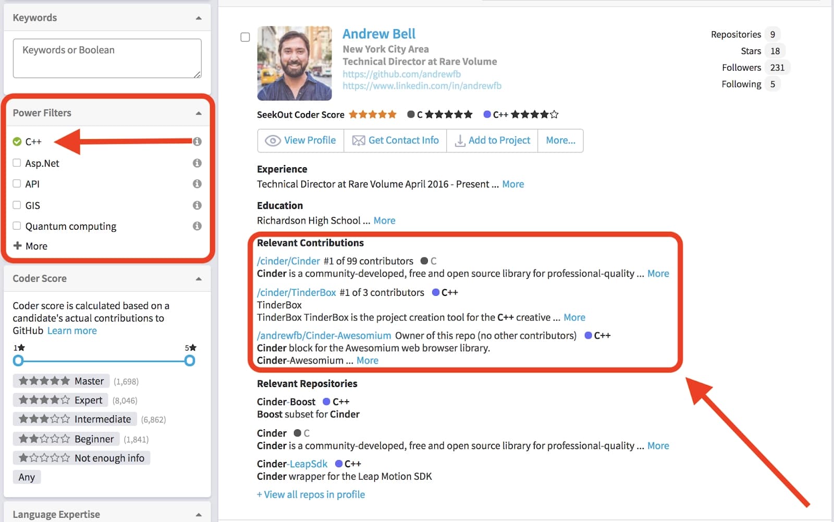Collapse the Coder Score panel
Screen dimensions: 834x522
(199, 279)
